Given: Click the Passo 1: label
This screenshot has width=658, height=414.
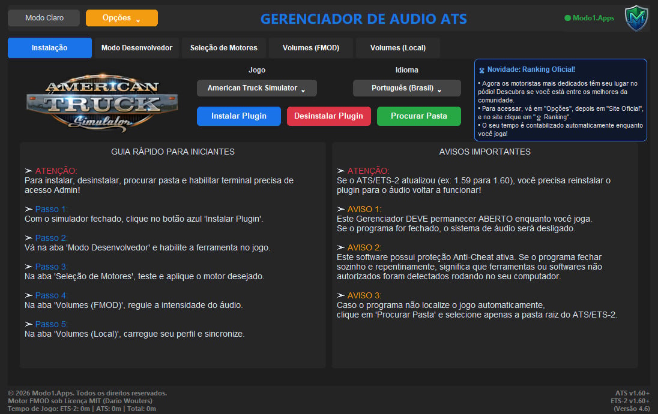Looking at the screenshot, I should (51, 209).
